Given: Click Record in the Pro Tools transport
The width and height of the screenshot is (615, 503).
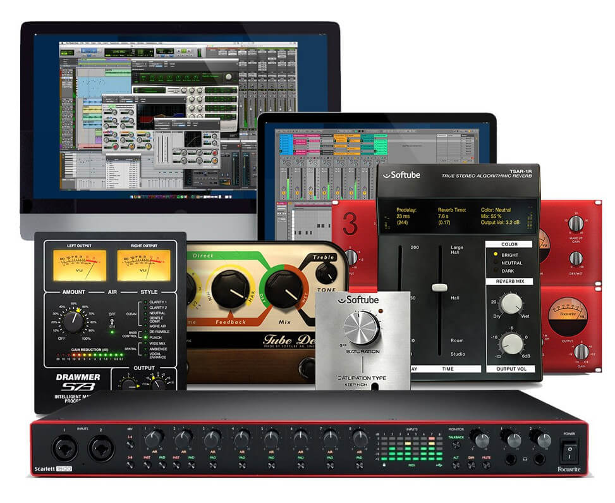Looking at the screenshot, I should 189,51.
